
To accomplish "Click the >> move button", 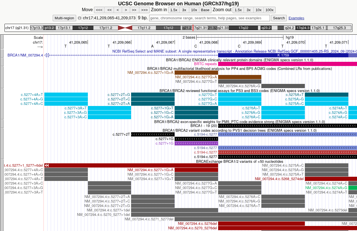I will click(134, 10).
